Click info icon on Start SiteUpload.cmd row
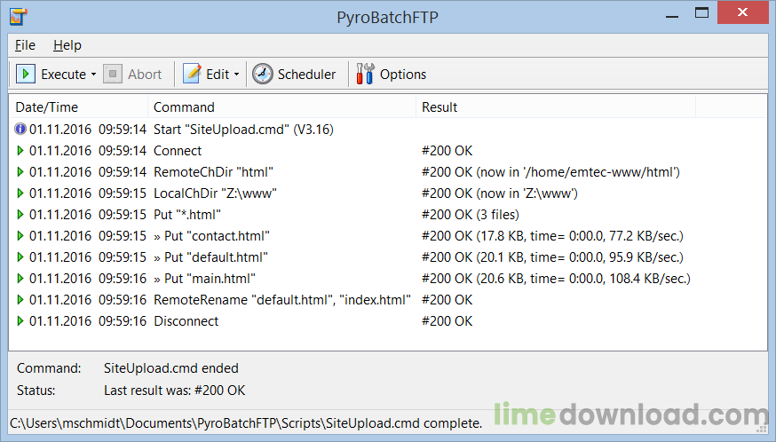776x442 pixels. point(20,130)
